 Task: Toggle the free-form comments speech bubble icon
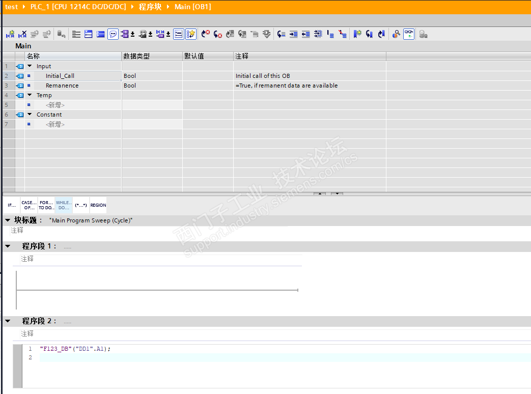point(113,34)
